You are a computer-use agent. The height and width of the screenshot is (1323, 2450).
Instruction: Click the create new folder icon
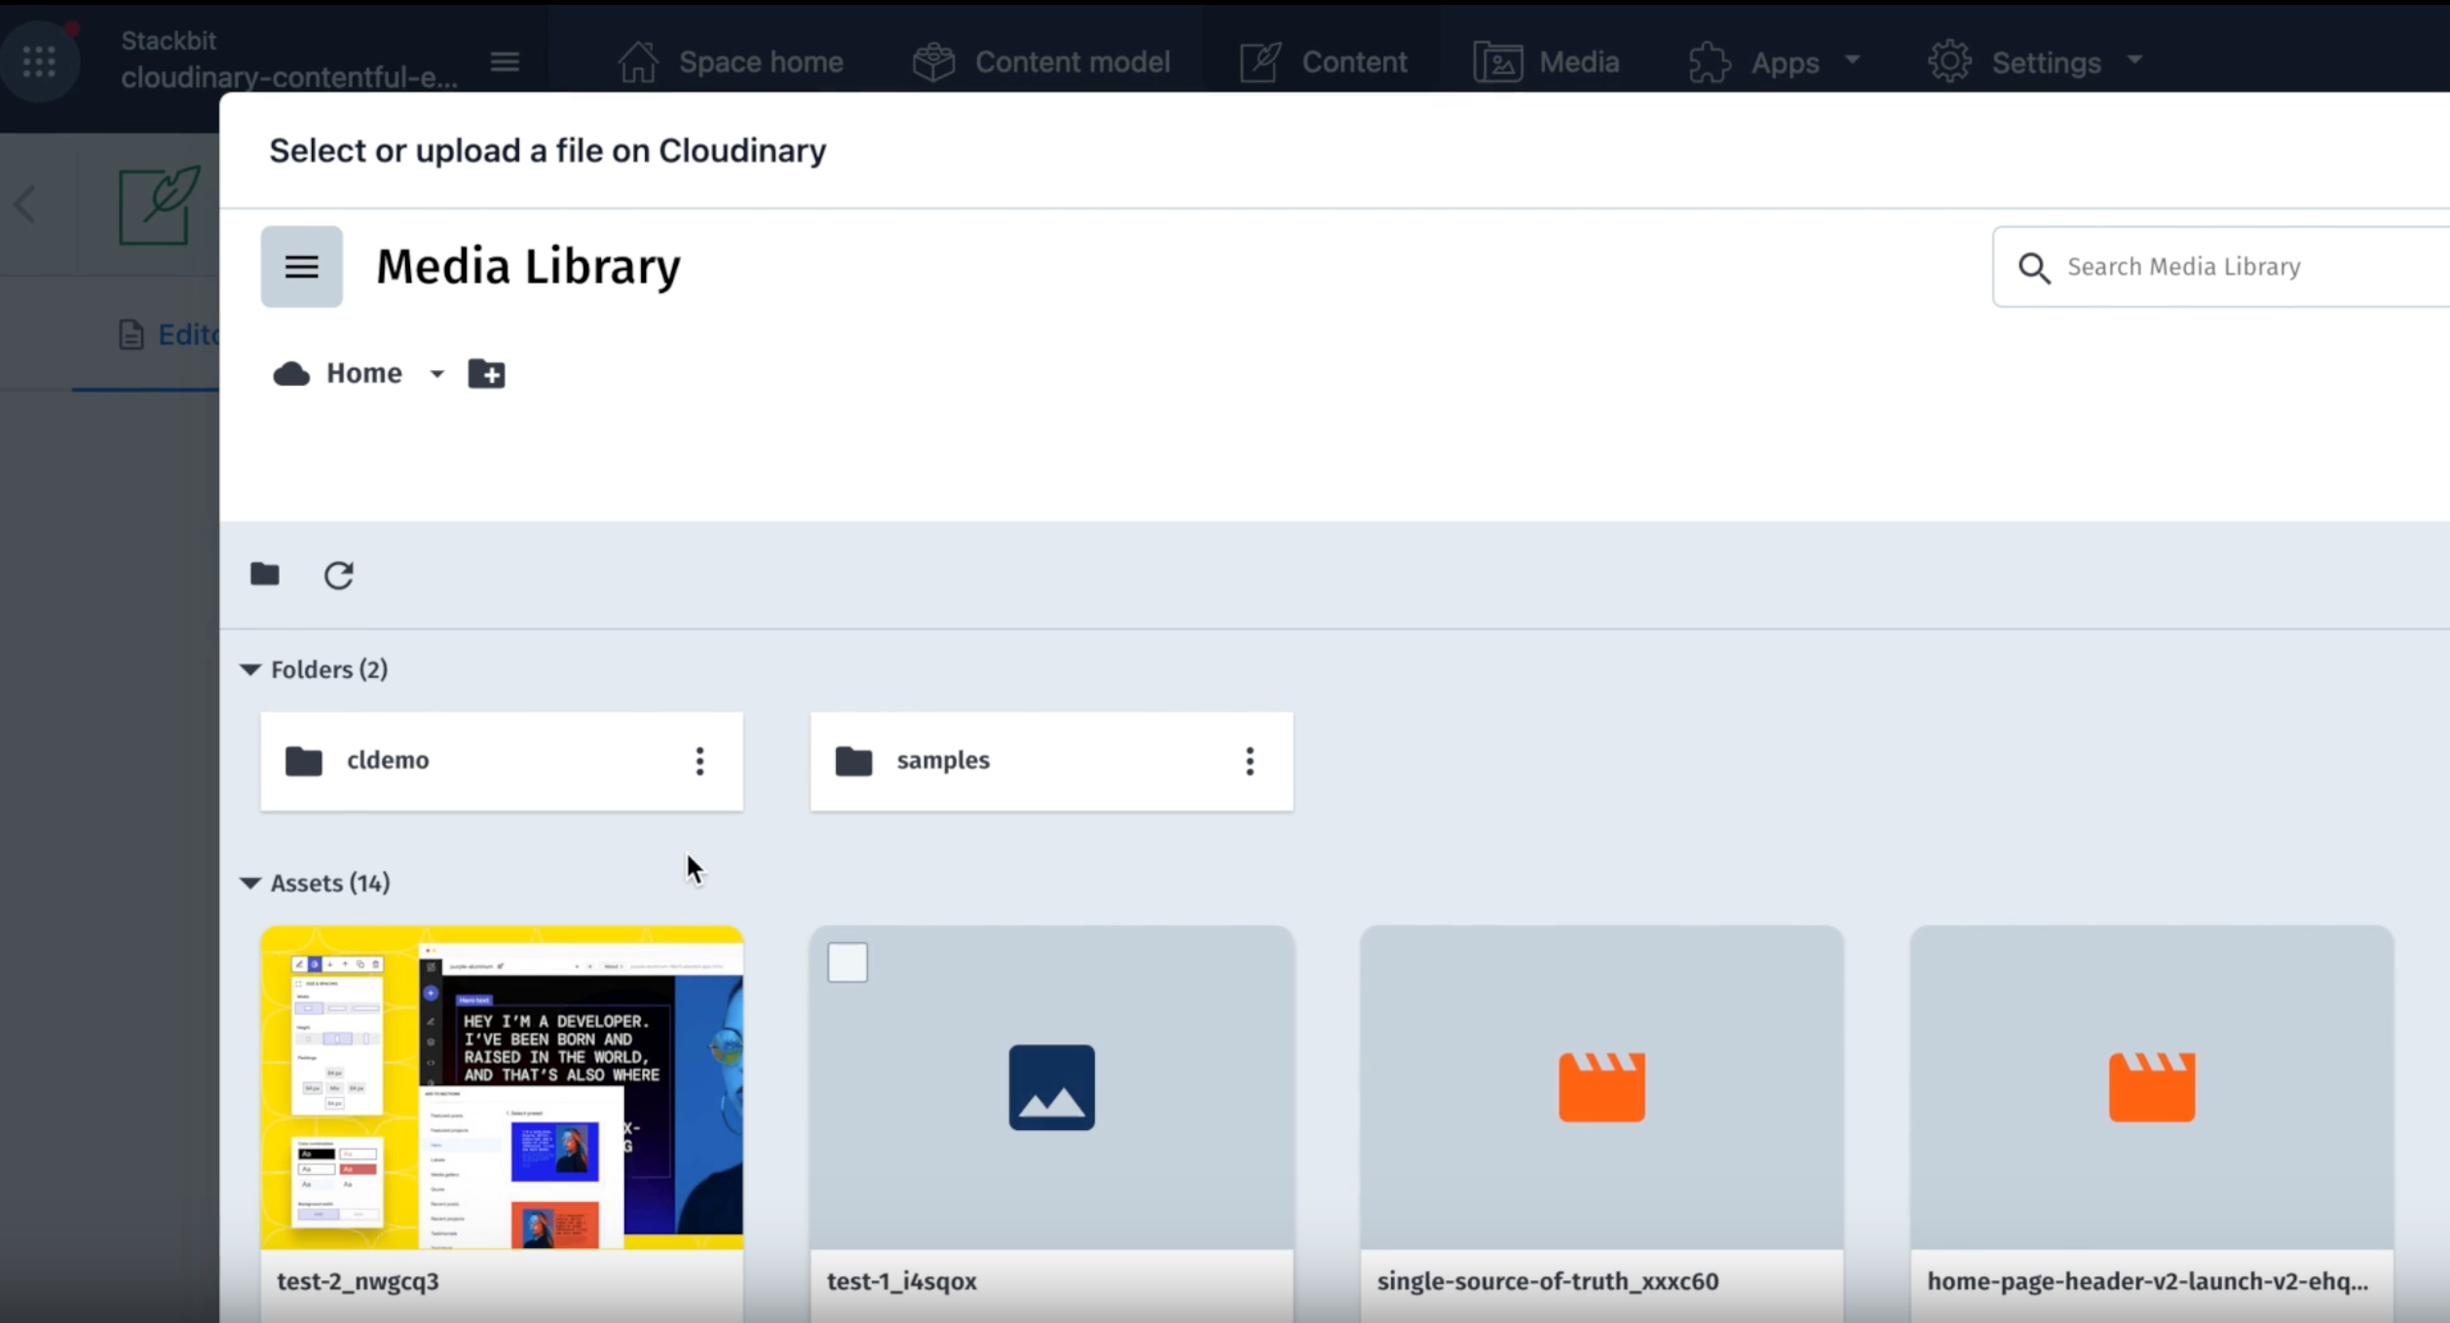[486, 374]
